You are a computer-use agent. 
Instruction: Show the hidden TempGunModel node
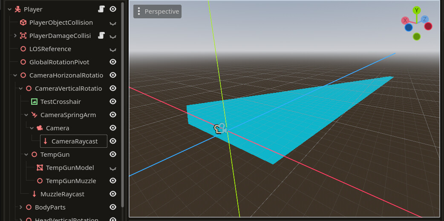[x=113, y=169]
